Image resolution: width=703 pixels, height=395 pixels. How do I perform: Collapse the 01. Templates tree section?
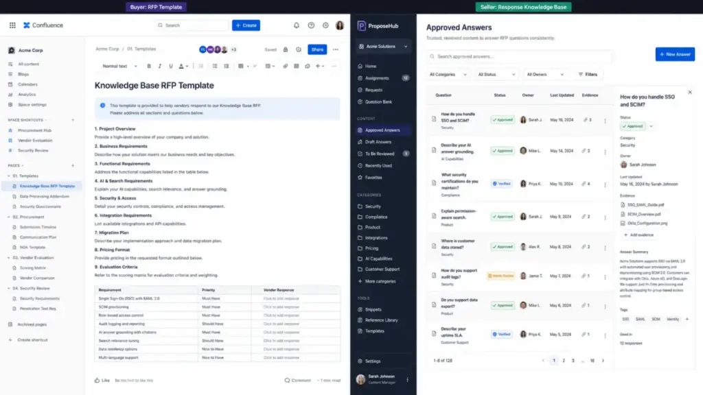click(x=8, y=176)
